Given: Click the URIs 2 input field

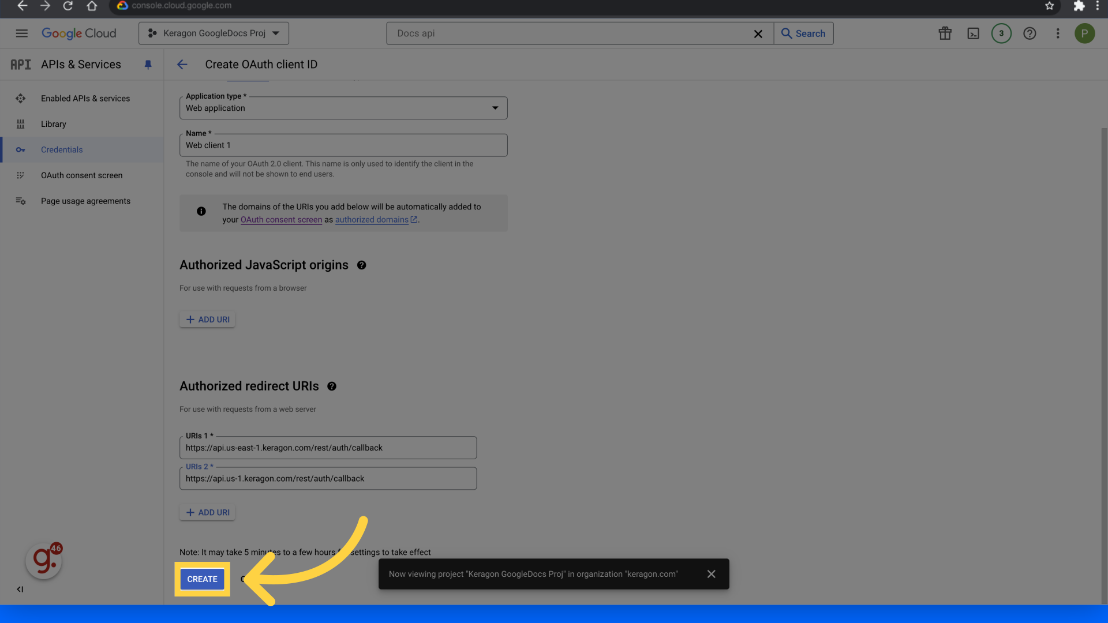Looking at the screenshot, I should coord(328,478).
